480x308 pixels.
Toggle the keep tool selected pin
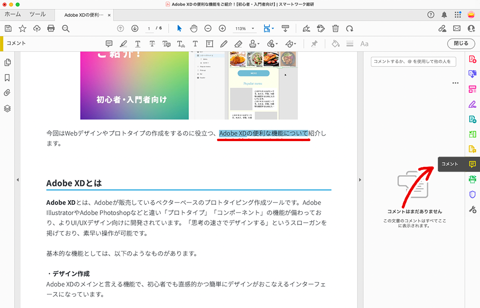tap(314, 44)
